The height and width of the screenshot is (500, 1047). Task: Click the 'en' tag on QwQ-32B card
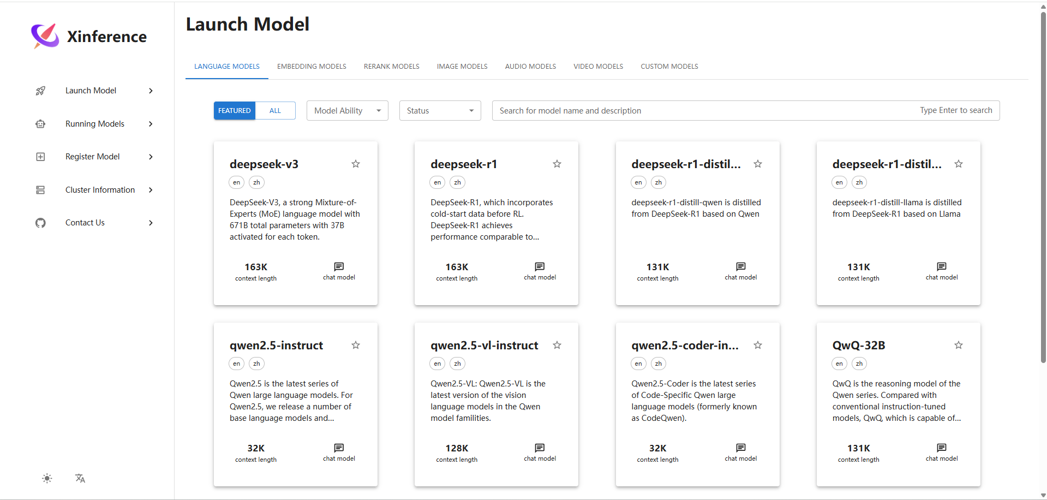tap(839, 364)
